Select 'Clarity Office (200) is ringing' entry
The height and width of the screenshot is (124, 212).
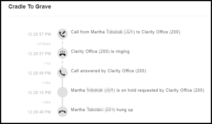click(100, 52)
